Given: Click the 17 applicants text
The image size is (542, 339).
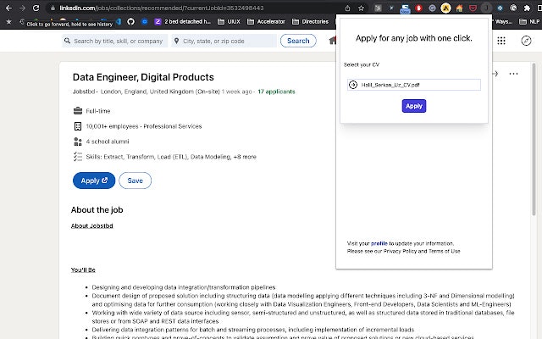Looking at the screenshot, I should coord(276,92).
